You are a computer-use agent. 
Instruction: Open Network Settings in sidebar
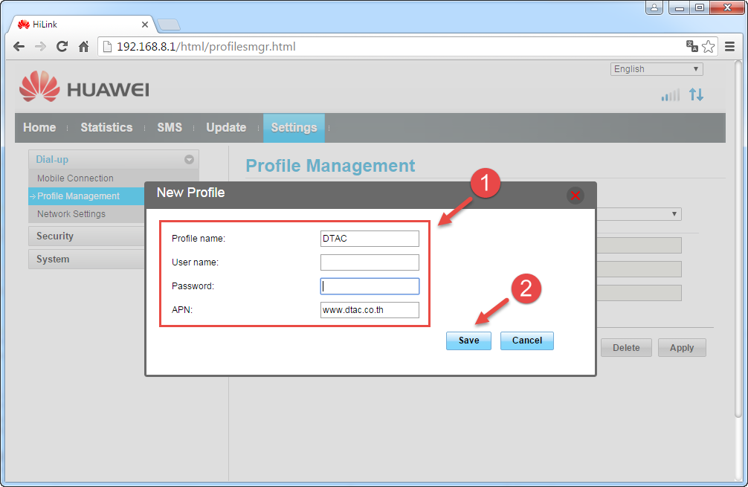coord(71,213)
